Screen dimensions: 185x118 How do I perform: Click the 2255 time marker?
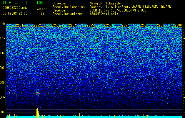pos(90,25)
